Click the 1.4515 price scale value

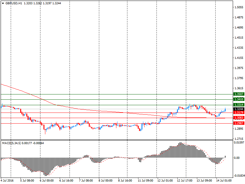point(239,37)
